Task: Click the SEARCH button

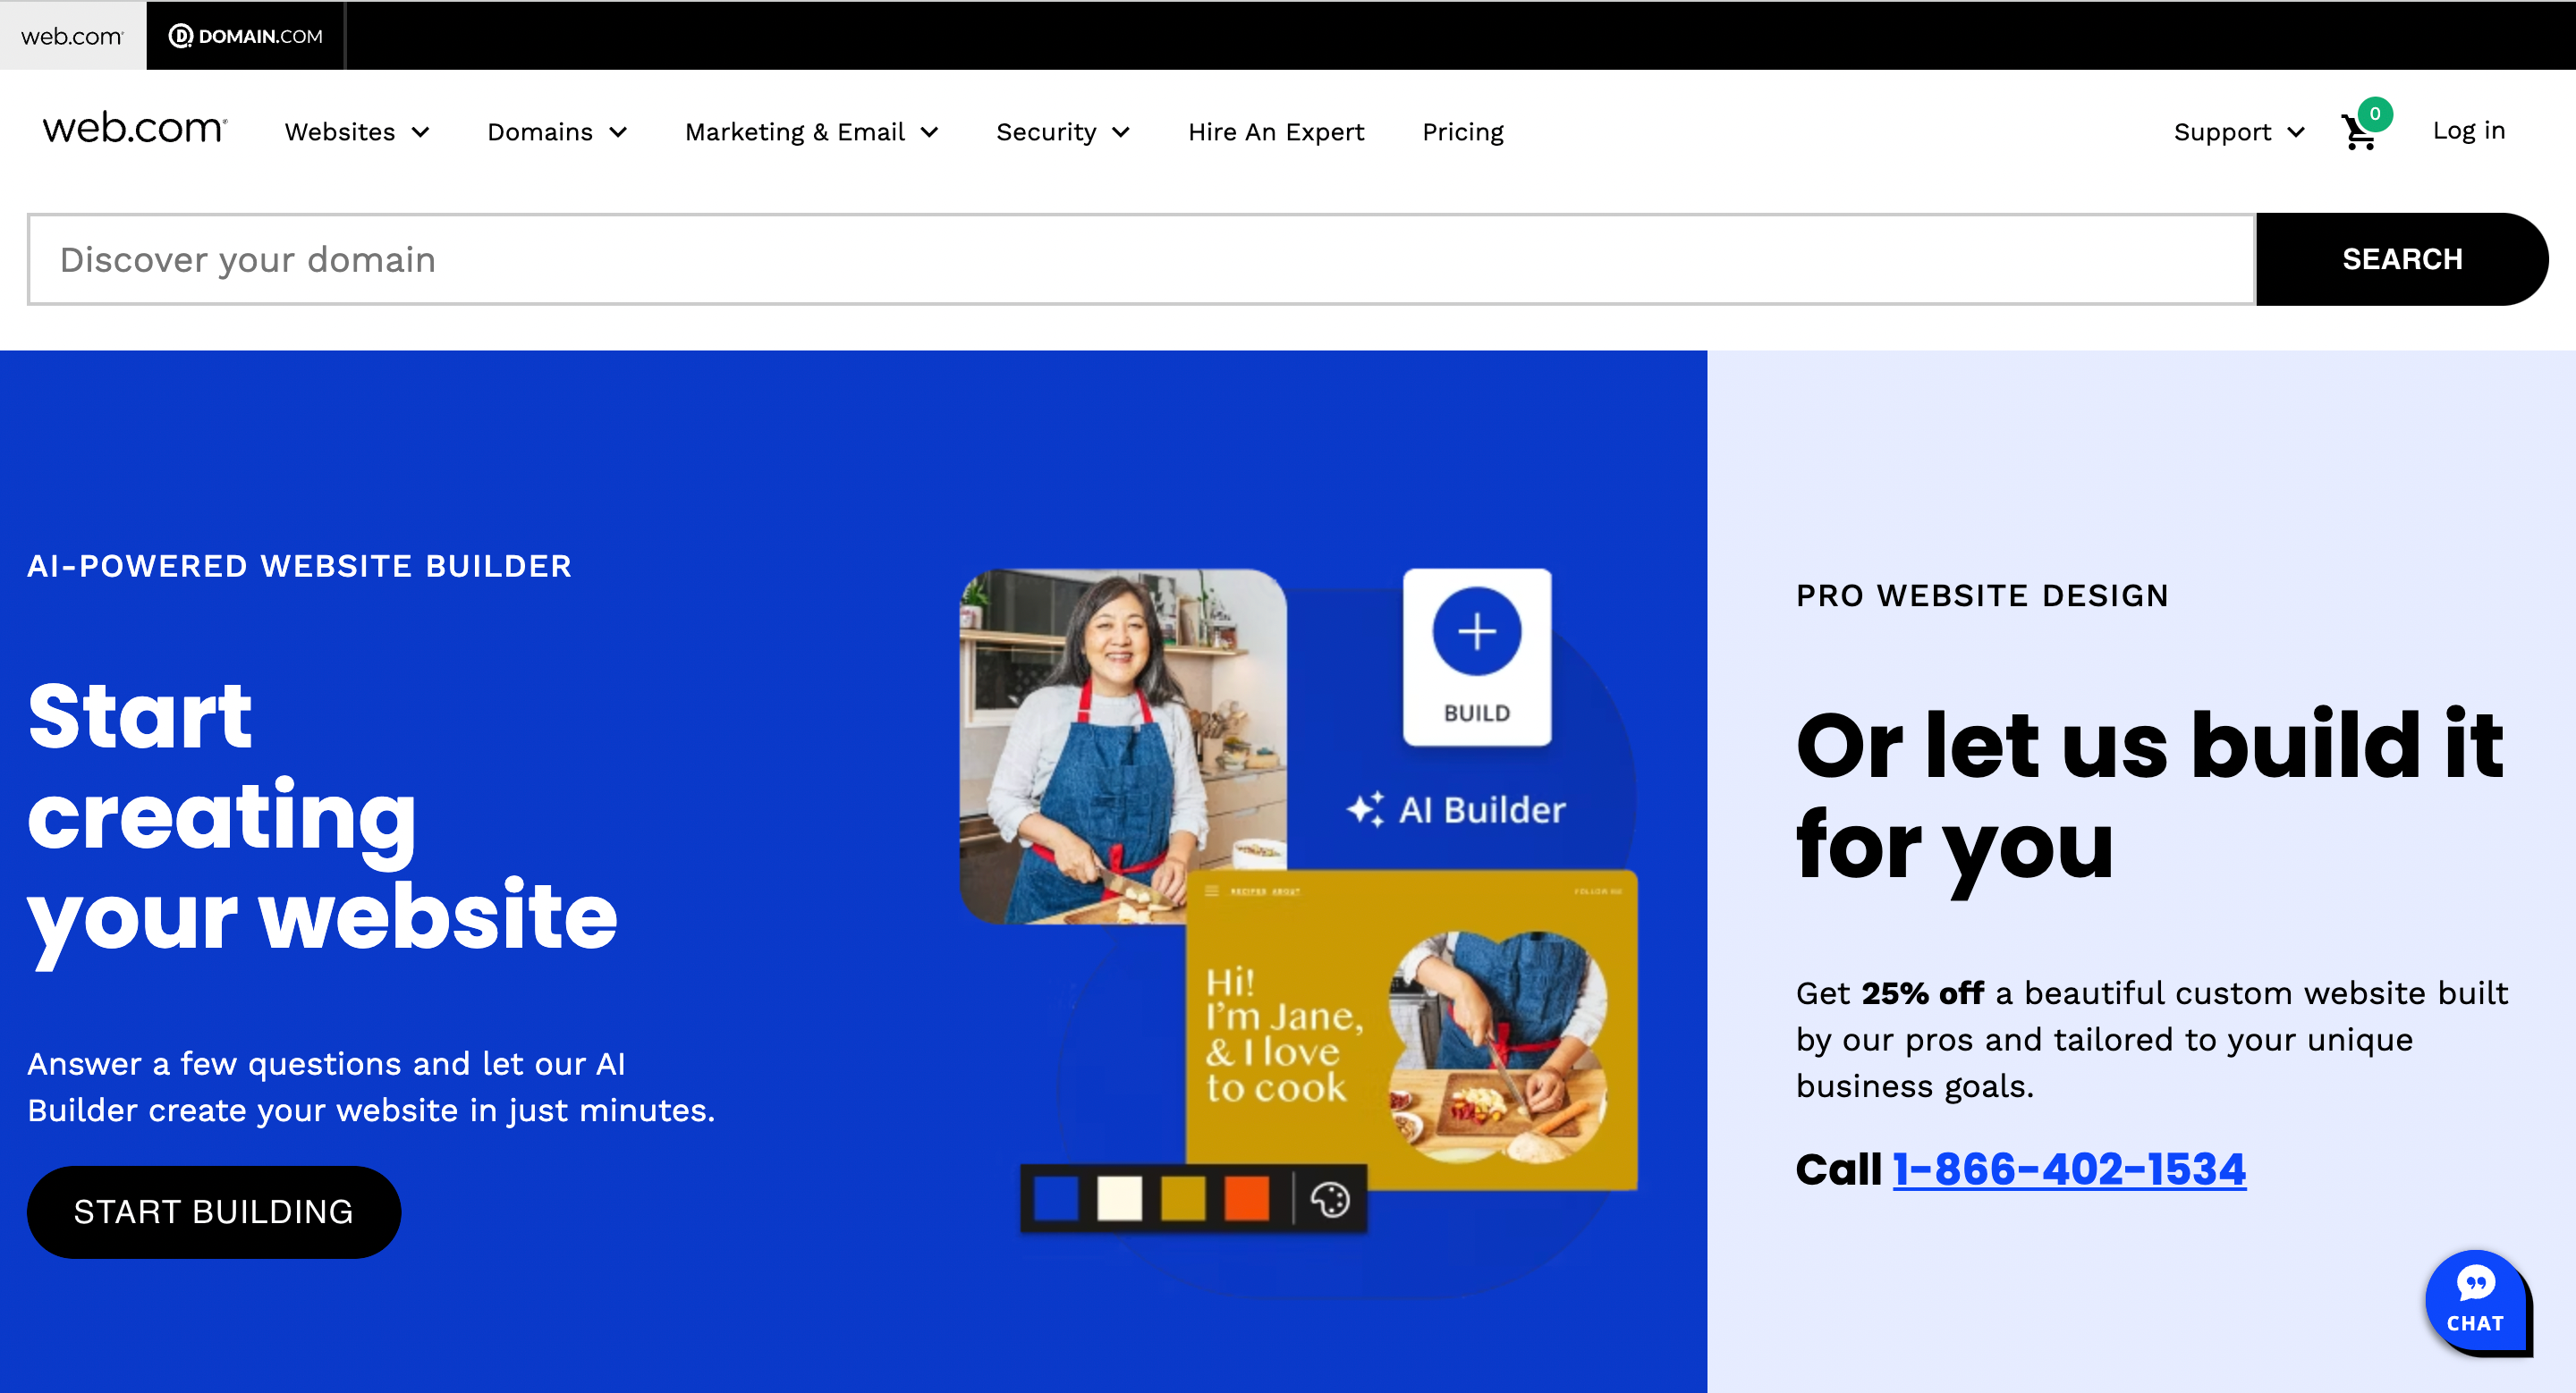Action: pos(2401,258)
